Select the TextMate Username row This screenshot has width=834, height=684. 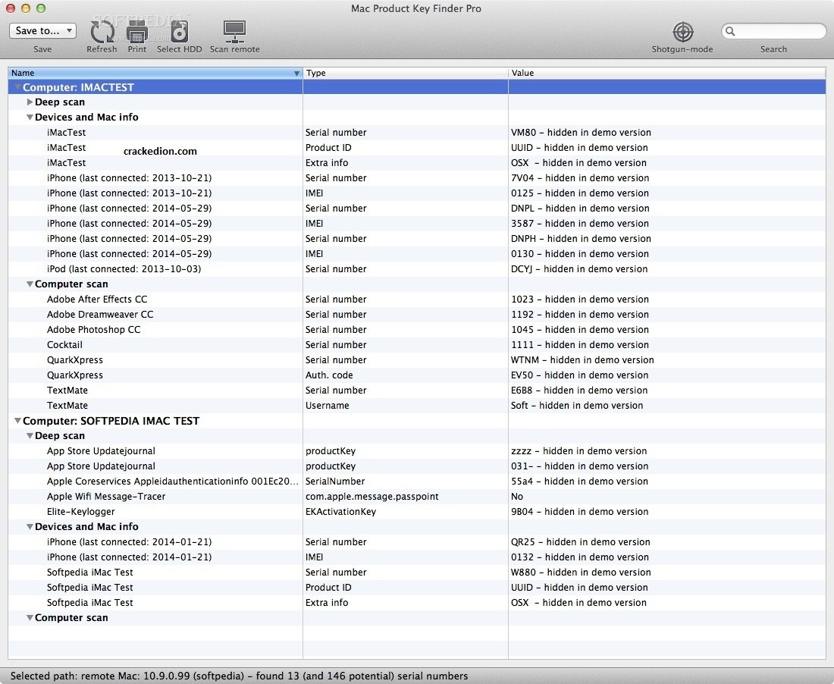tap(417, 405)
